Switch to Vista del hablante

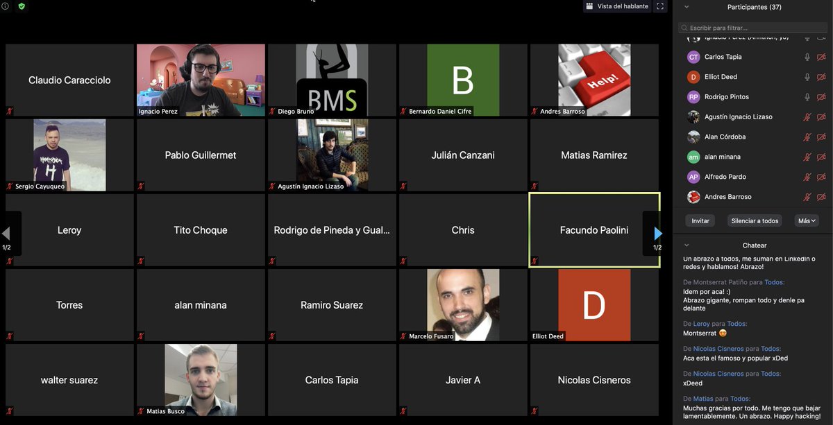(616, 6)
